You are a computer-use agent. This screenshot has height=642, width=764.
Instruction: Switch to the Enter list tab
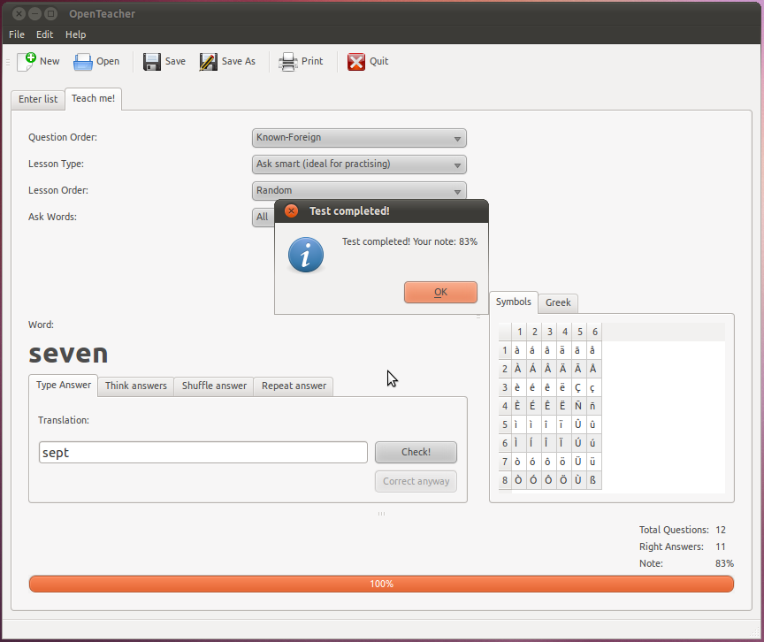(38, 99)
